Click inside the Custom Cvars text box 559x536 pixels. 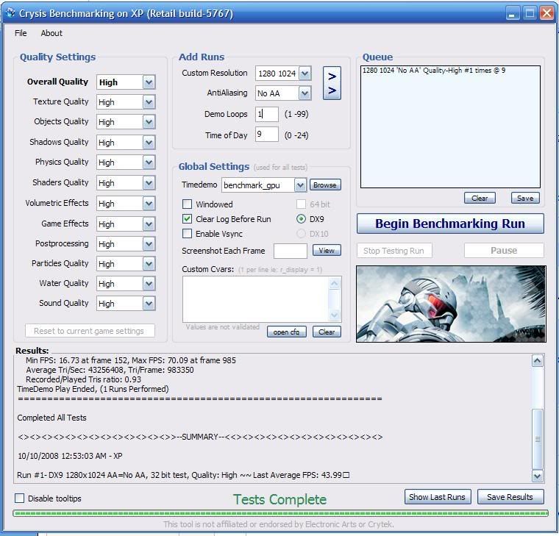pyautogui.click(x=257, y=299)
